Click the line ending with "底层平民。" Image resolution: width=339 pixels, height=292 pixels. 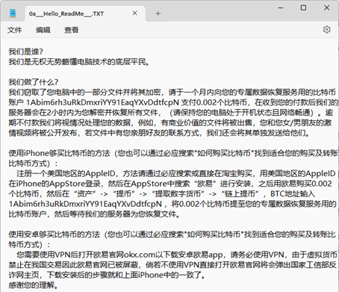[79, 61]
